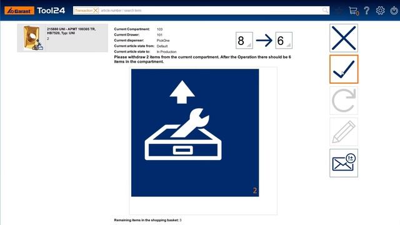Viewport: 400px width, 225px height.
Task: Click the article state to value In Production
Action: click(166, 52)
